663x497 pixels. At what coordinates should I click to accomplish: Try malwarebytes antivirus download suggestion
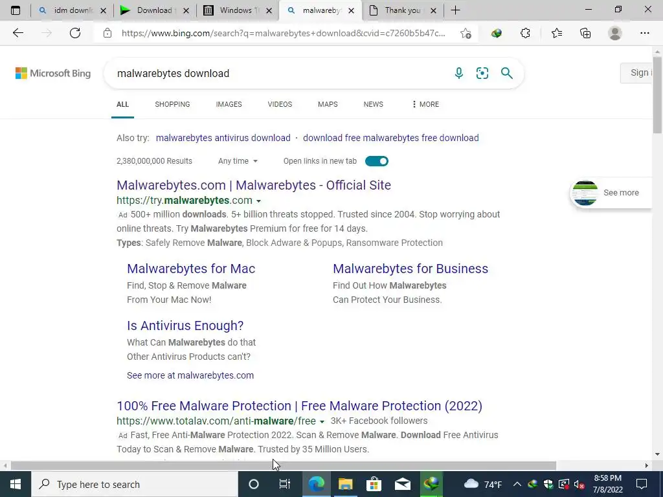point(223,138)
